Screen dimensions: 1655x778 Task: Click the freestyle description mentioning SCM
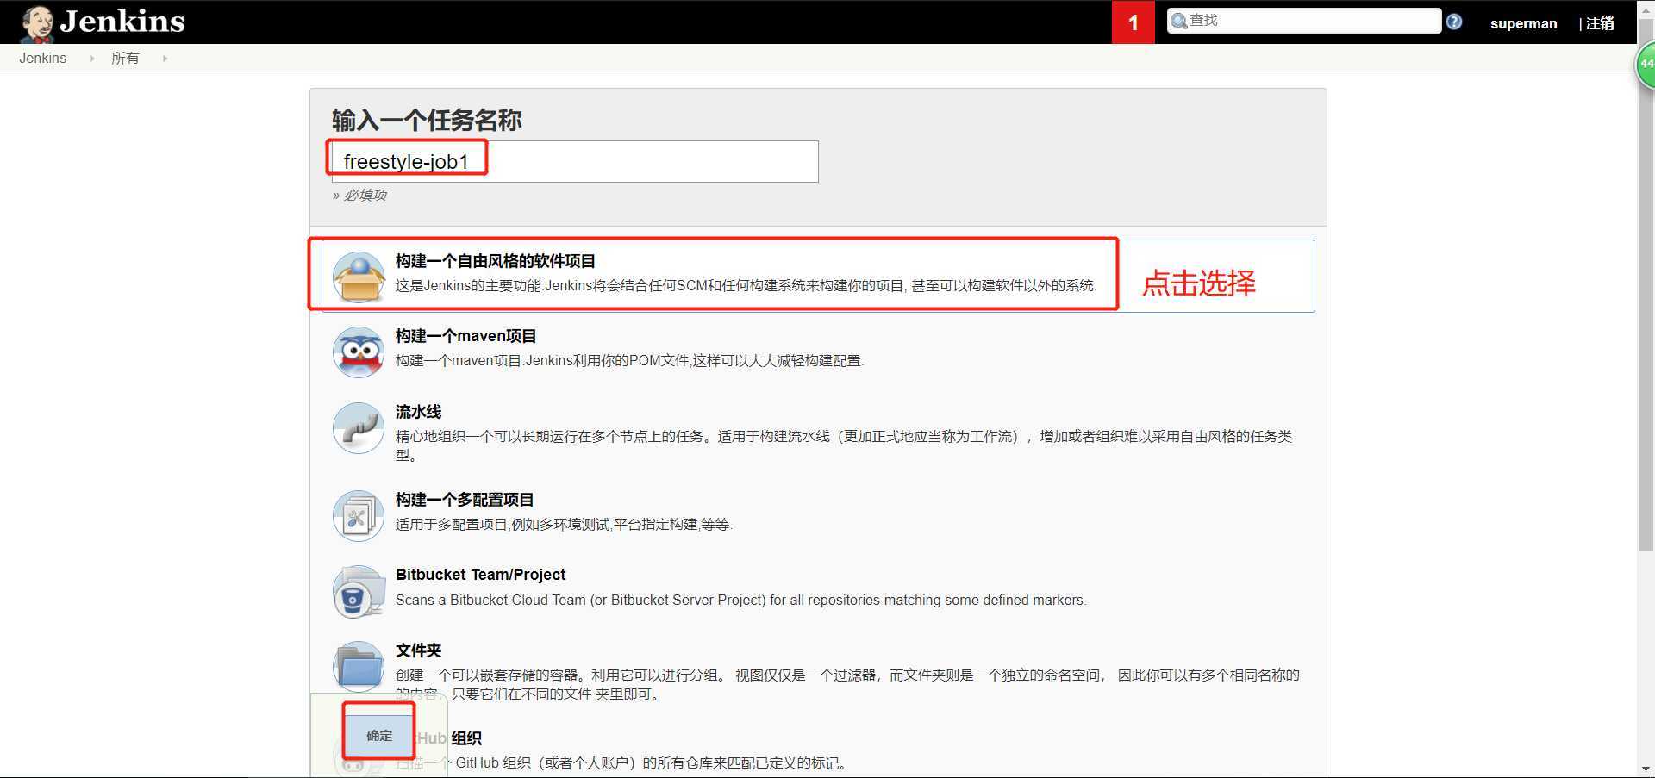pos(746,285)
